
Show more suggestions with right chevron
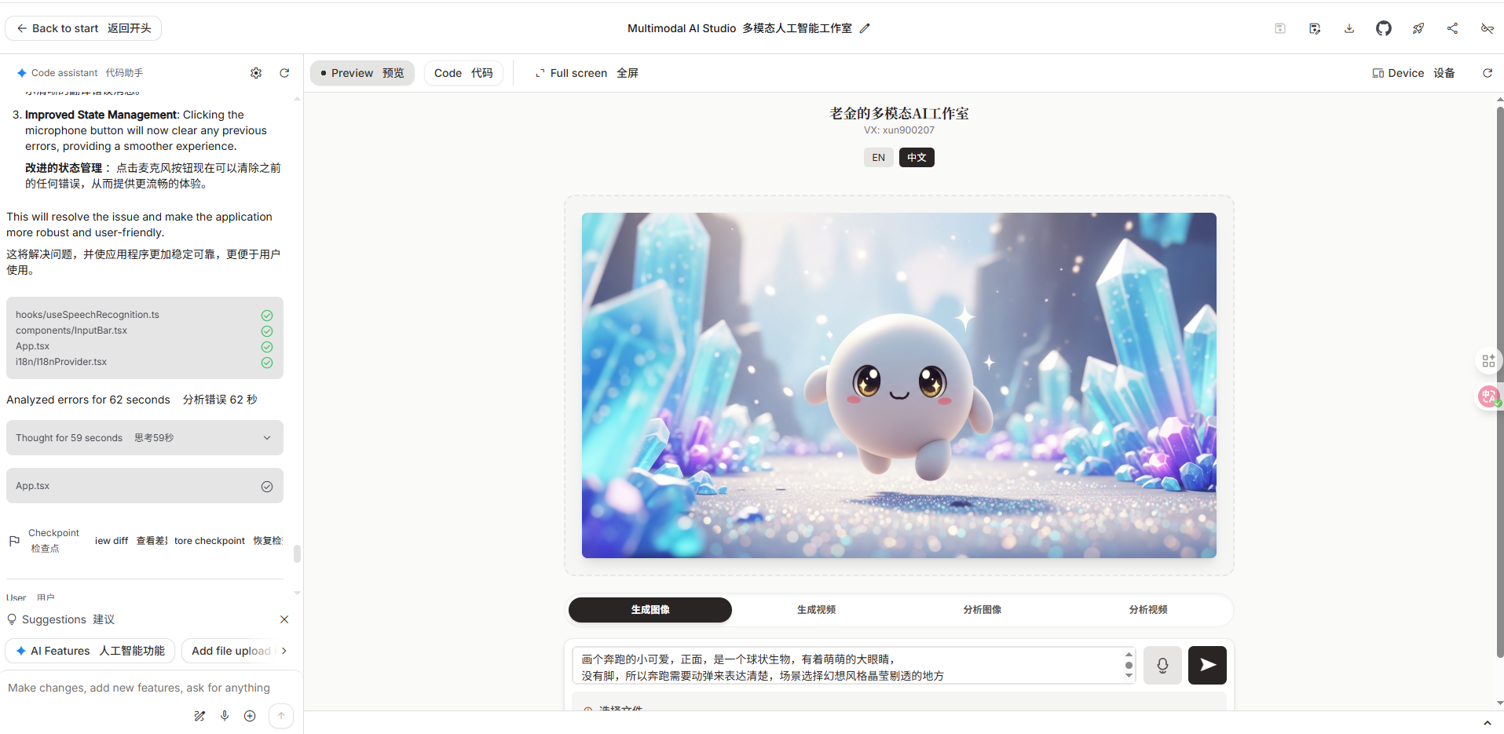click(x=284, y=651)
